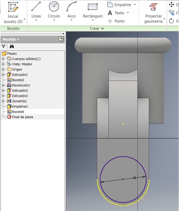Select Boceto6 sketch in tree
Image resolution: width=179 pixels, height=211 pixels.
(18, 112)
